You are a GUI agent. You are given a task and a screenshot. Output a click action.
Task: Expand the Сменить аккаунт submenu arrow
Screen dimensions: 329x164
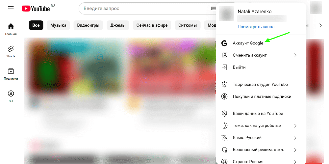click(x=295, y=55)
